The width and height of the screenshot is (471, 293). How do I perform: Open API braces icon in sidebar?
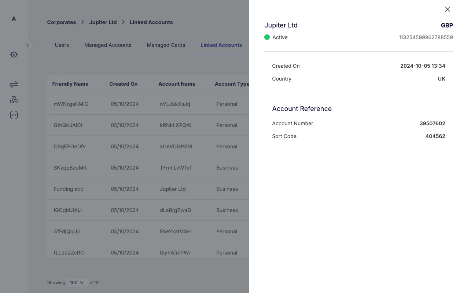14,115
